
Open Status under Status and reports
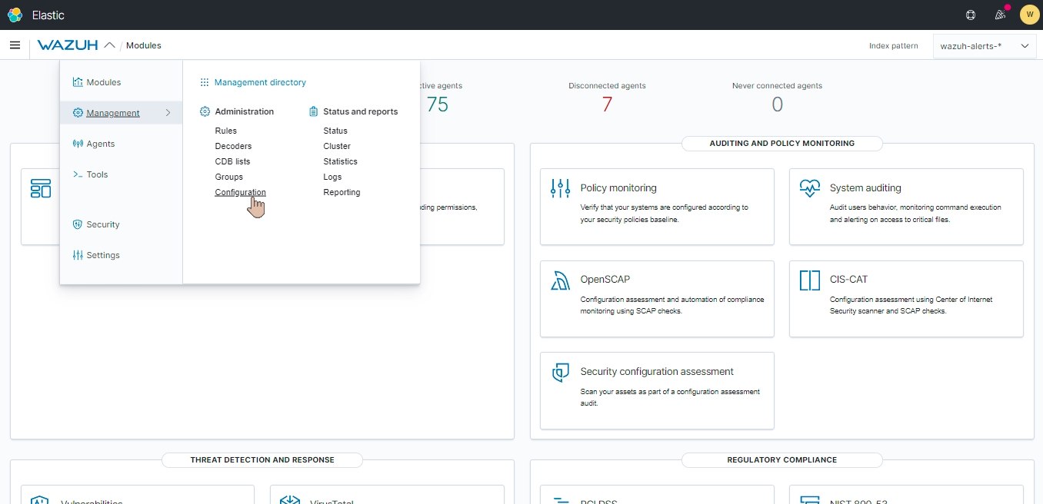click(335, 131)
